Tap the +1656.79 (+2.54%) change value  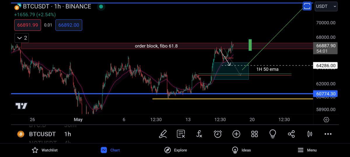(35, 15)
